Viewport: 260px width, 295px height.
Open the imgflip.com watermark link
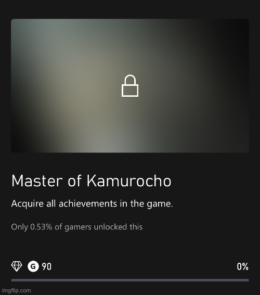[16, 290]
